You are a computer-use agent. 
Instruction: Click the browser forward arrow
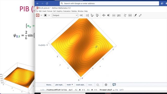(x=42, y=3)
